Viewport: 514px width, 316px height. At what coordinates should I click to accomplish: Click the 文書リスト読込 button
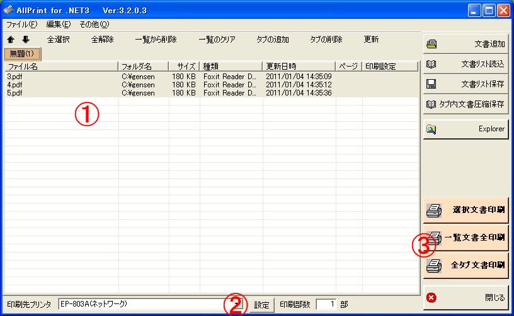[x=465, y=64]
